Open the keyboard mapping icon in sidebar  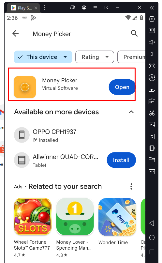[152, 31]
